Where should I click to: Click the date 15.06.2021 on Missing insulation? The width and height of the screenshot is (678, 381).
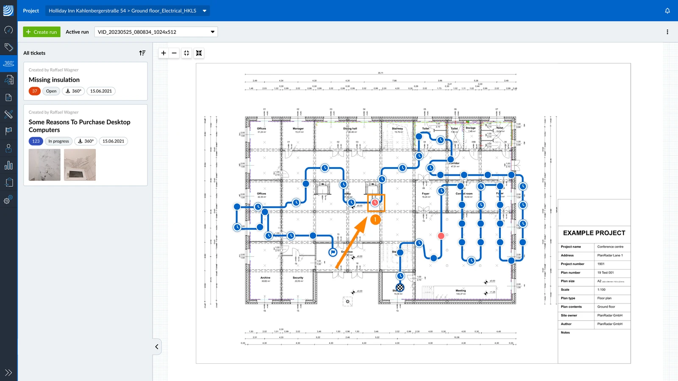click(101, 91)
